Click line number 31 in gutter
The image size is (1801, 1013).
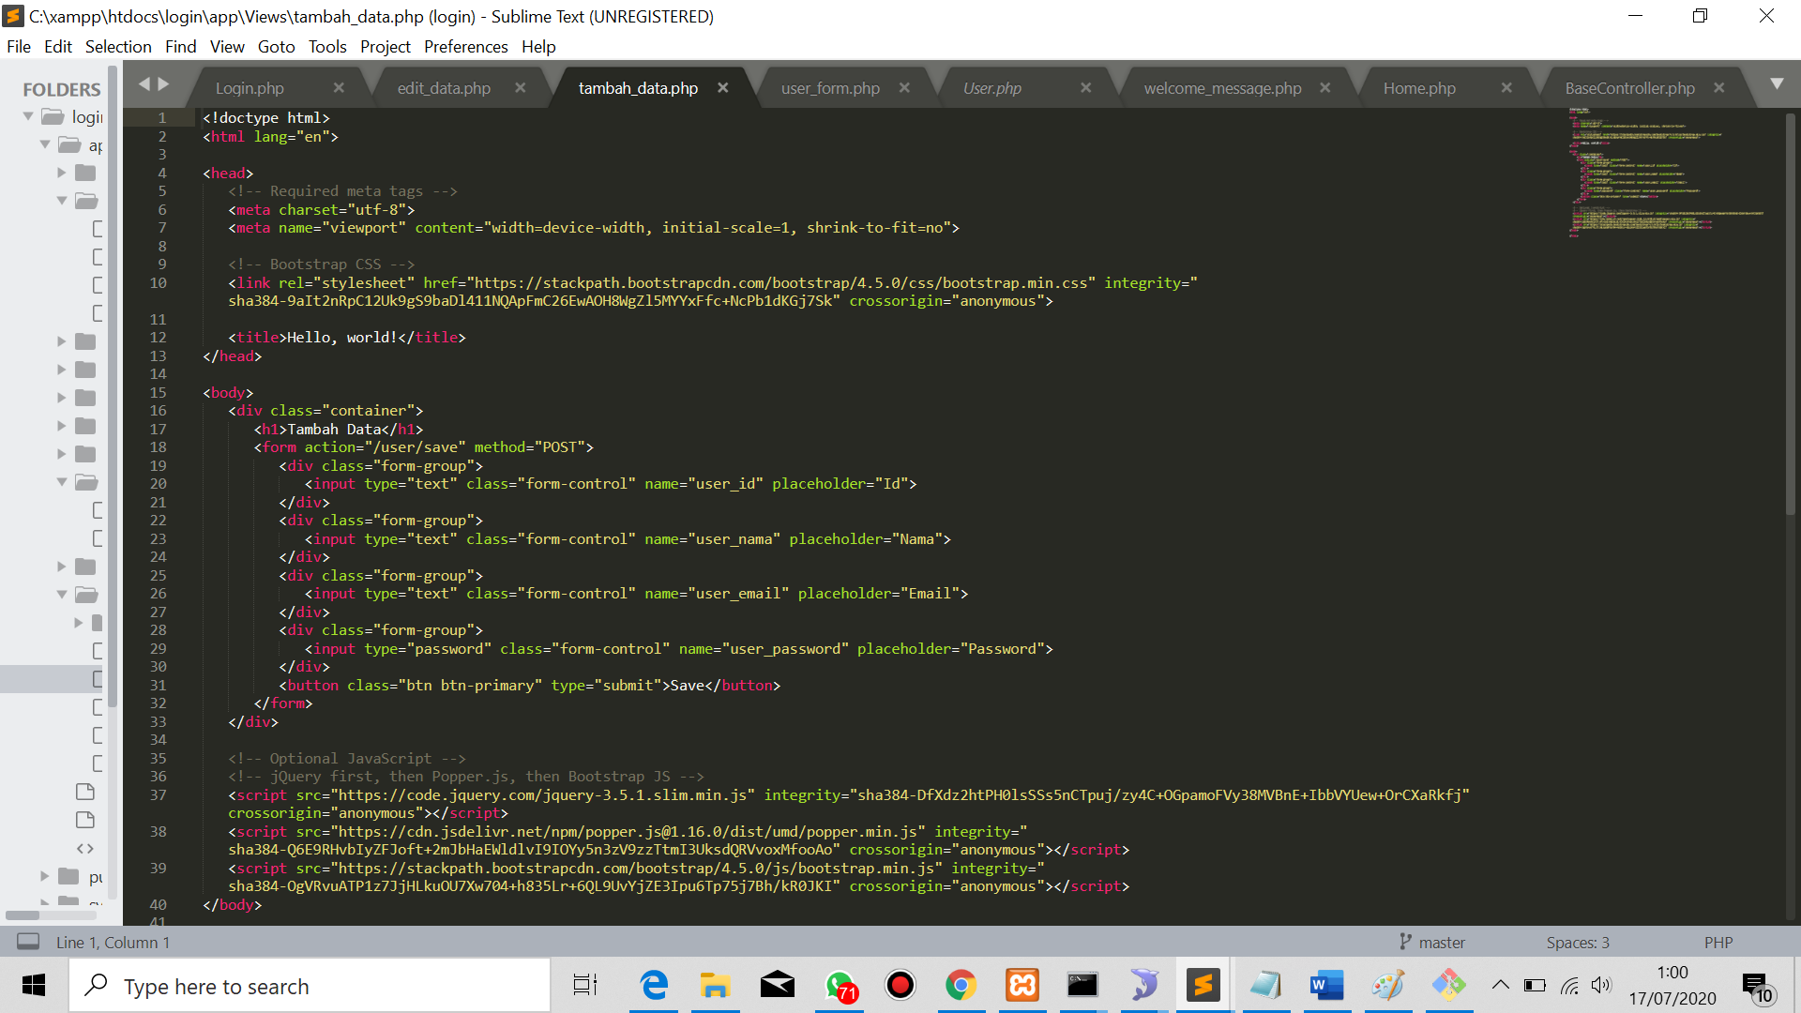pos(158,686)
